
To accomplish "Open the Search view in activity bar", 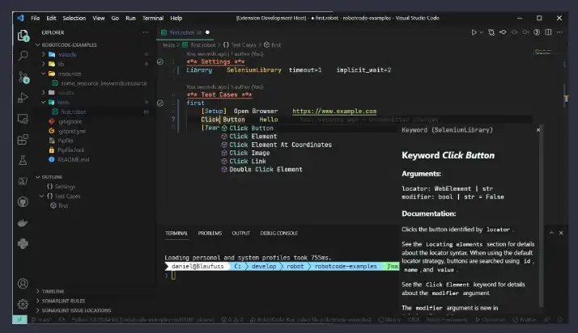I will coord(23,56).
